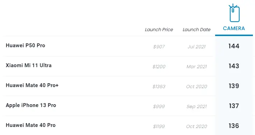Sort by Launch Price column header
The image size is (255, 135).
point(159,30)
